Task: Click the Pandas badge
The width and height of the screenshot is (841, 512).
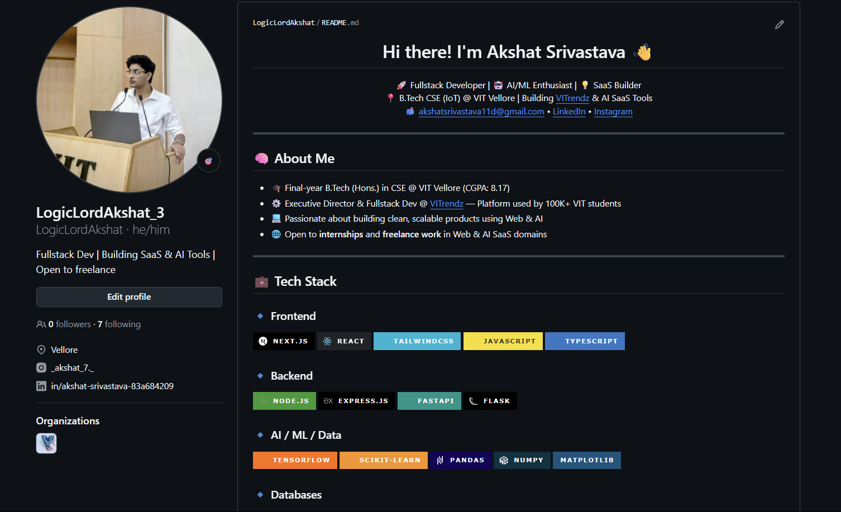Action: [x=461, y=460]
